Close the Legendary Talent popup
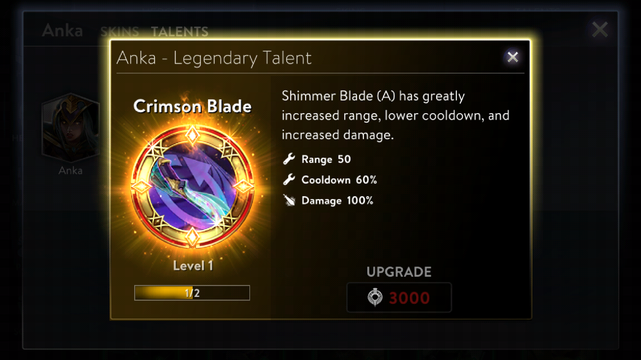 click(x=512, y=57)
